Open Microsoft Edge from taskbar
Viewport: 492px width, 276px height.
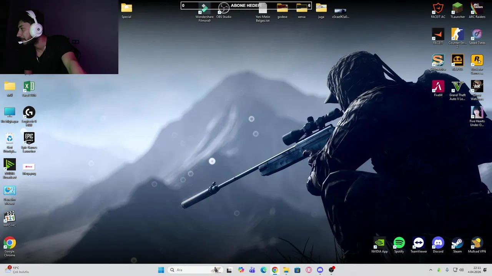(x=263, y=270)
